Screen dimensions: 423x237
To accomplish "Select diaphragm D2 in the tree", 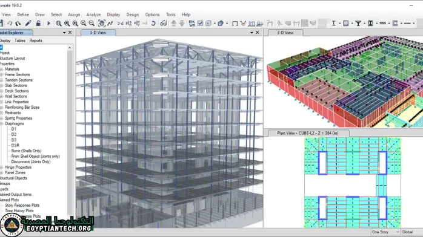I will tap(14, 134).
